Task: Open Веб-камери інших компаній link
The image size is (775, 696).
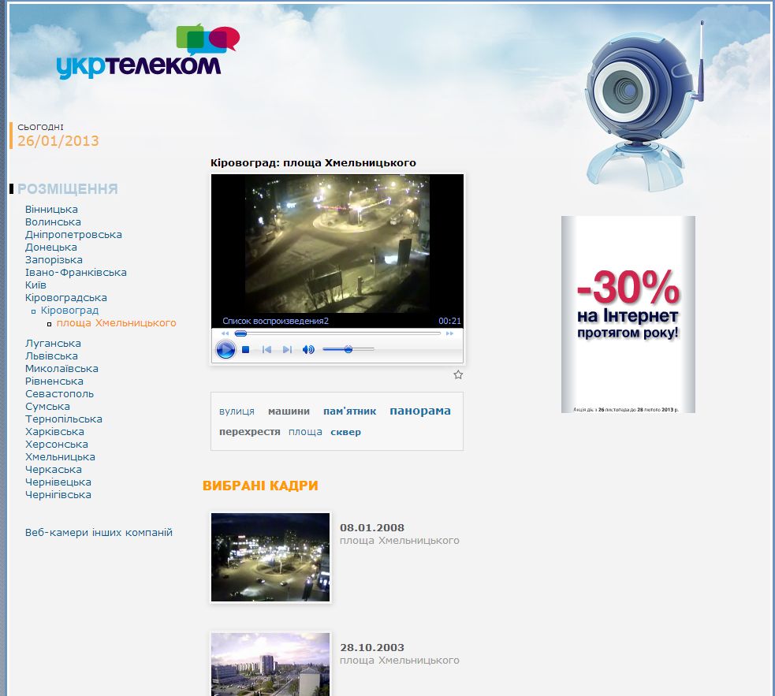Action: 99,532
